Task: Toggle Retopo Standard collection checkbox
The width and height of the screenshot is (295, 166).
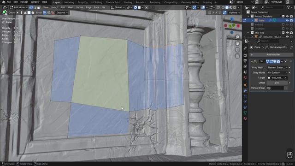Action: tap(283, 17)
